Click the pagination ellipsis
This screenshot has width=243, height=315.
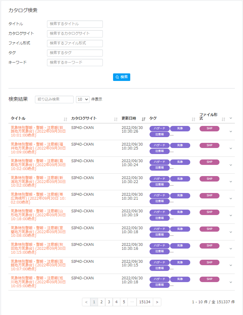132,302
